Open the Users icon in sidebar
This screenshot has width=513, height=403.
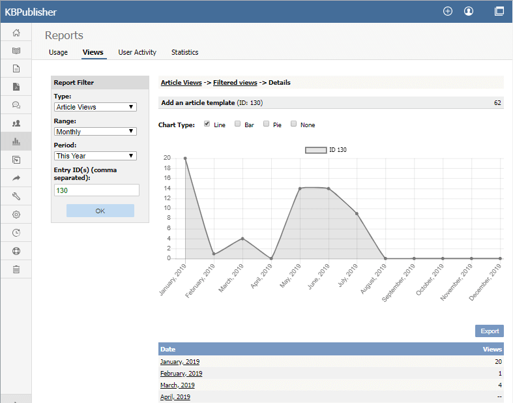tap(16, 123)
